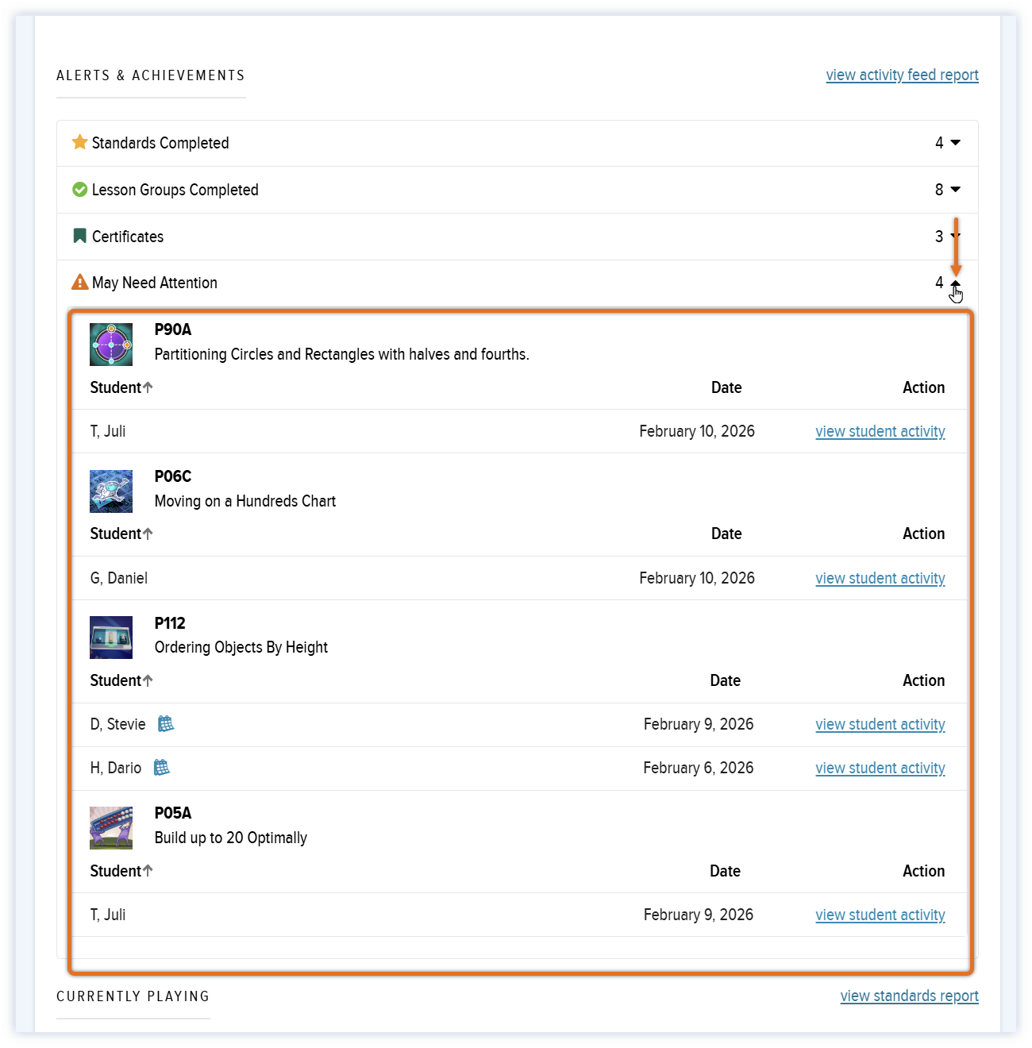Expand the Lesson Groups Completed arrow
The width and height of the screenshot is (1032, 1048).
(955, 190)
